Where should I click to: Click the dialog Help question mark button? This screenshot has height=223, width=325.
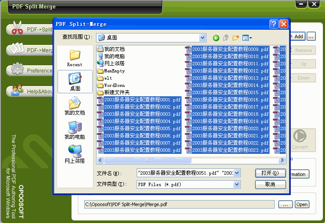pyautogui.click(x=274, y=24)
